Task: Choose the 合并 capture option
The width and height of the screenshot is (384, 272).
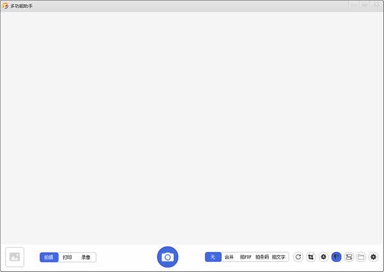Action: pyautogui.click(x=229, y=257)
